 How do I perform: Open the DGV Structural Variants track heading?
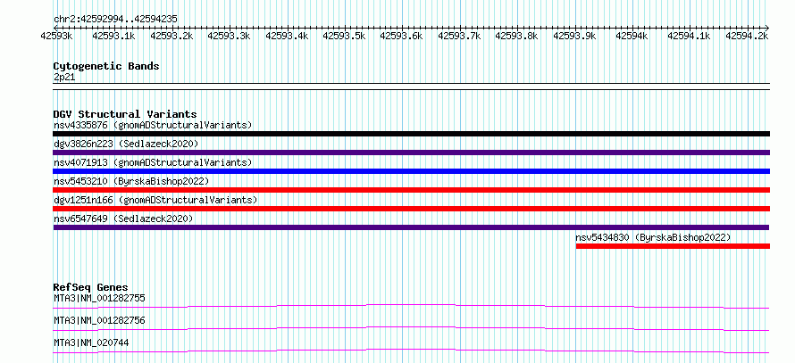click(x=125, y=114)
